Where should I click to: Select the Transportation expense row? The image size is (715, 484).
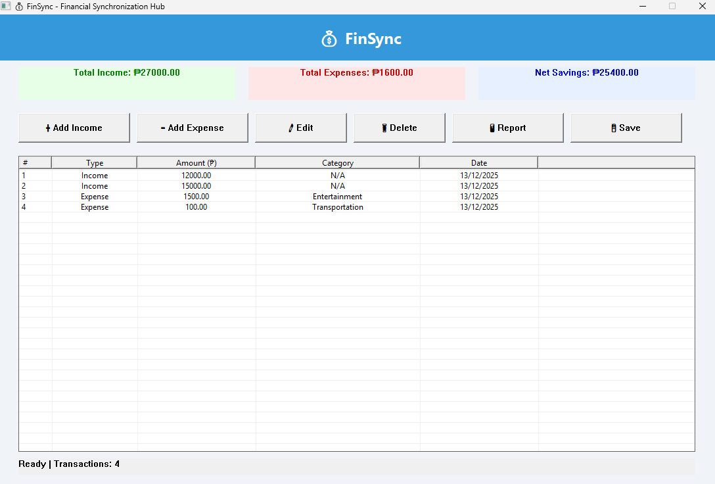[357, 206]
